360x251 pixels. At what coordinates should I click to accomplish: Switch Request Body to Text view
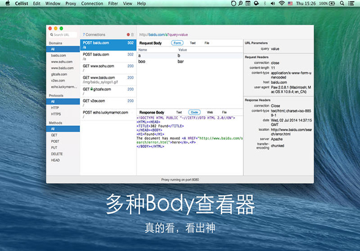tap(193, 43)
